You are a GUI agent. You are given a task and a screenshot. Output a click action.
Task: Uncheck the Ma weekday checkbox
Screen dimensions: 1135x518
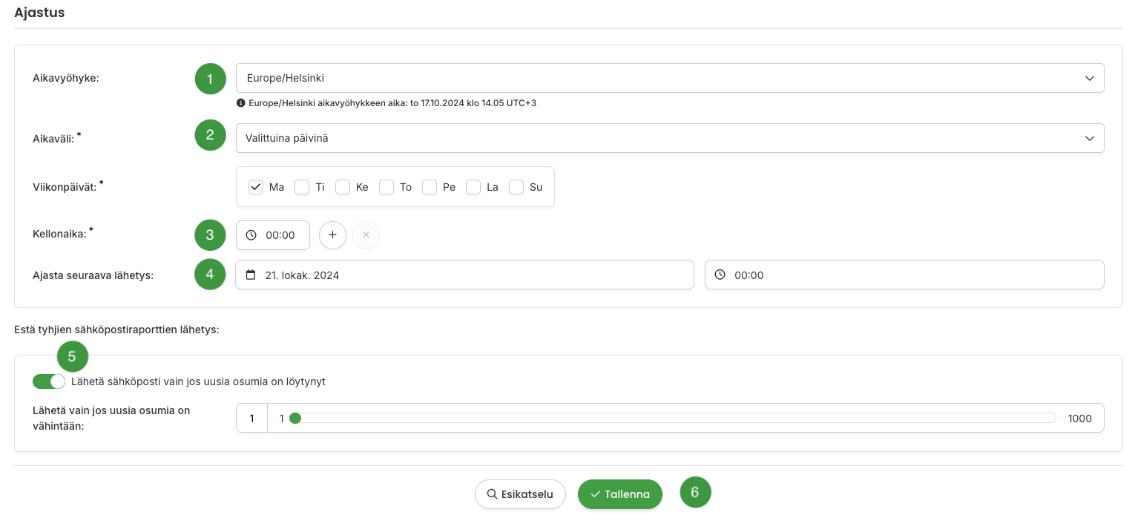[256, 187]
